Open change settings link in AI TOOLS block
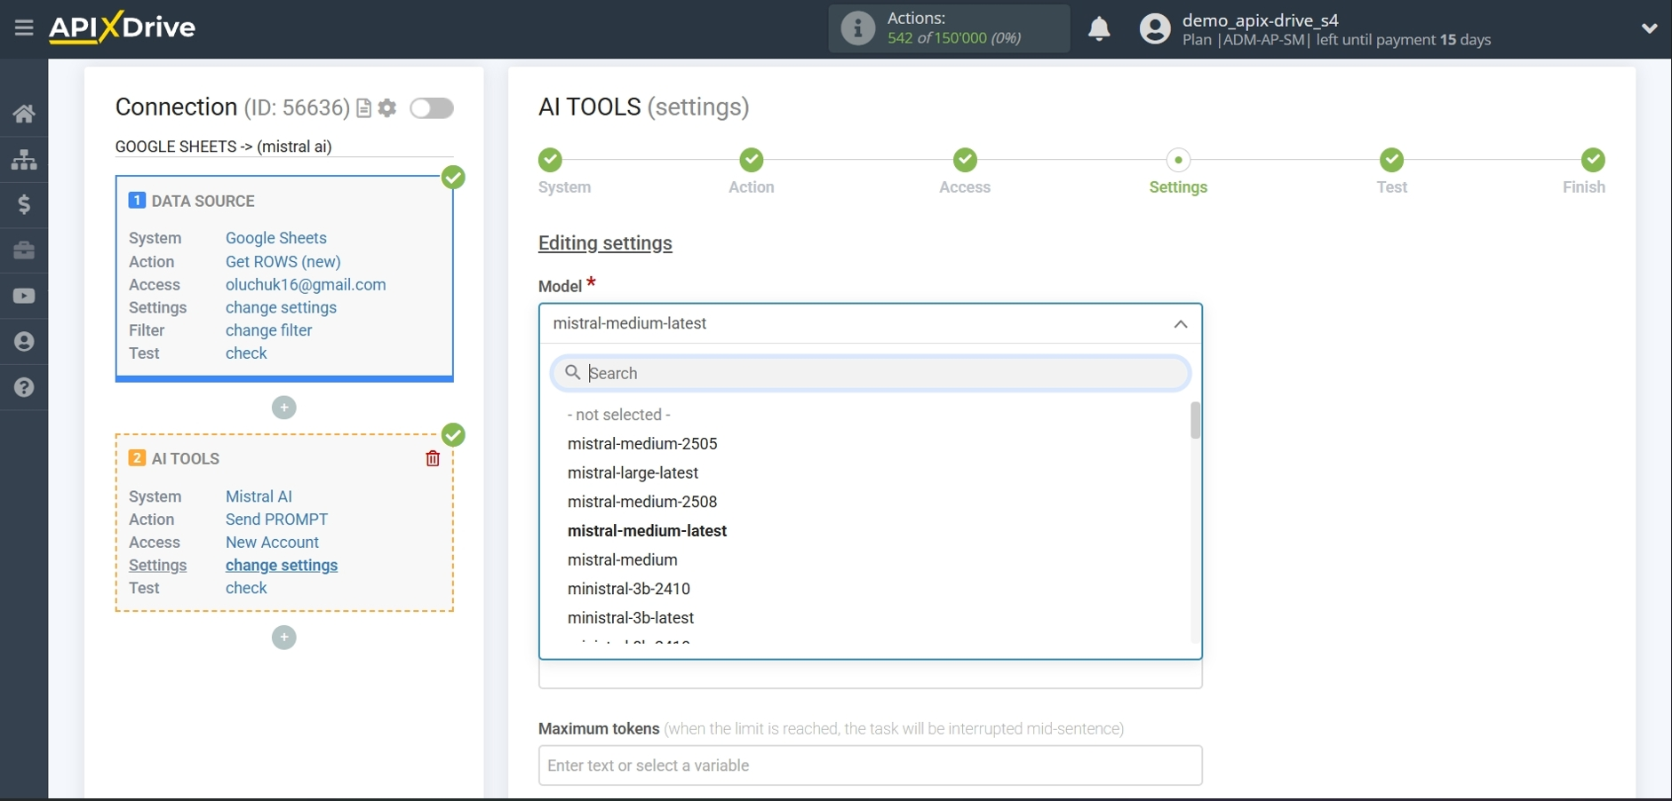The image size is (1672, 801). click(x=281, y=566)
